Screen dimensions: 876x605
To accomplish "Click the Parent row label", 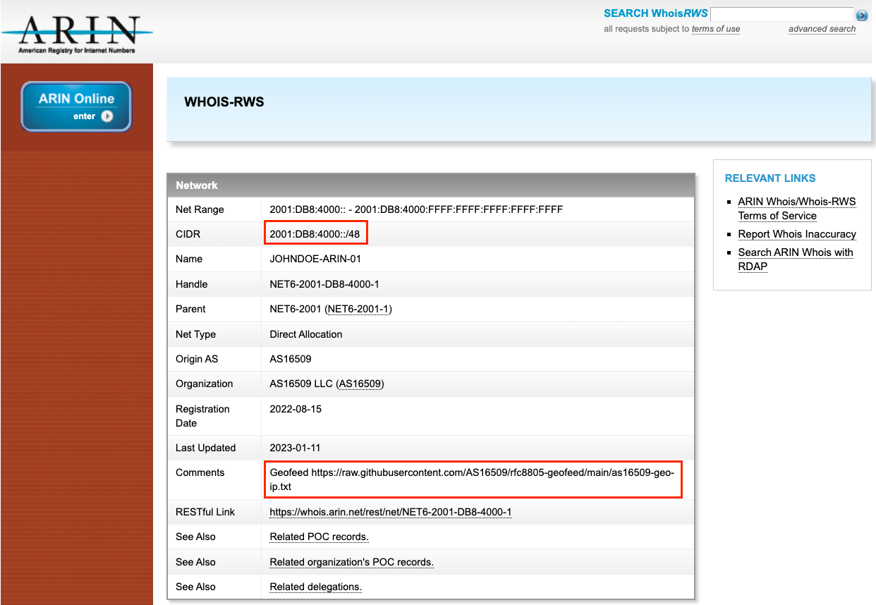I will [190, 309].
